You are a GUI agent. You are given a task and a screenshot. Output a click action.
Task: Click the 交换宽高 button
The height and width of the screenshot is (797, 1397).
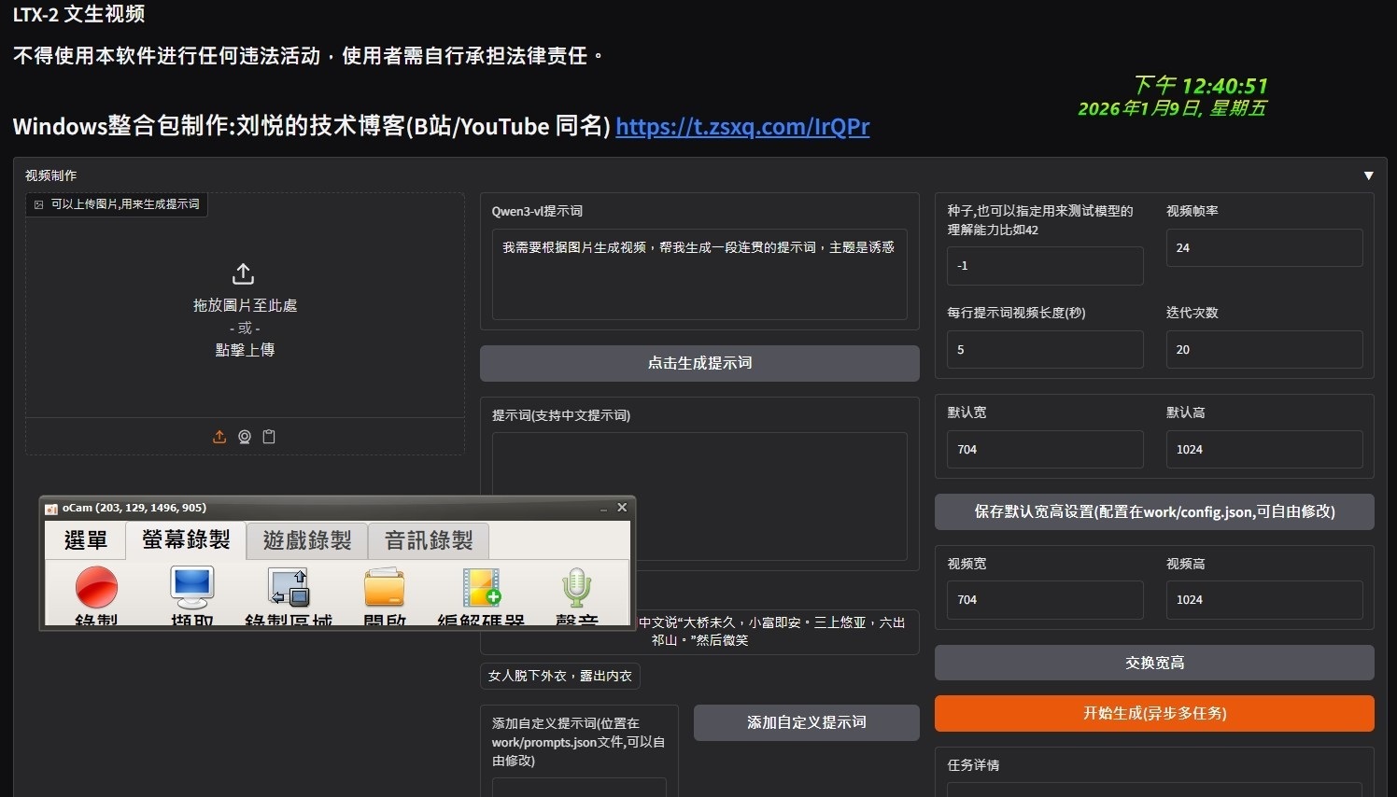(x=1154, y=663)
